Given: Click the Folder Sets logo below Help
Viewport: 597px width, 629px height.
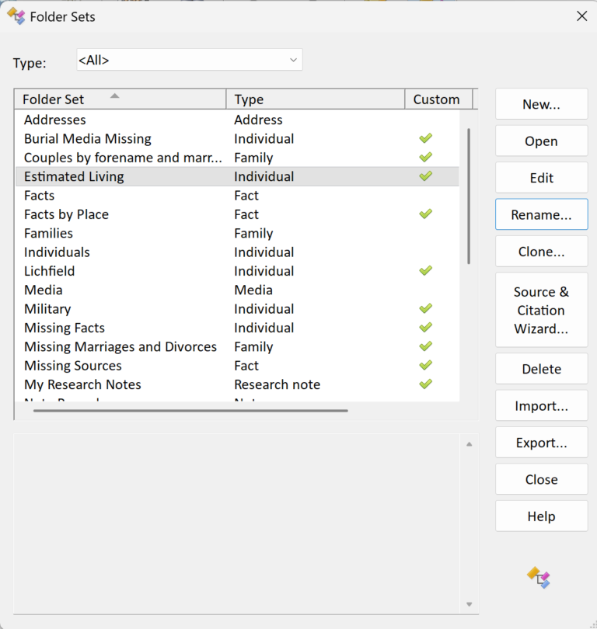Looking at the screenshot, I should click(x=539, y=578).
